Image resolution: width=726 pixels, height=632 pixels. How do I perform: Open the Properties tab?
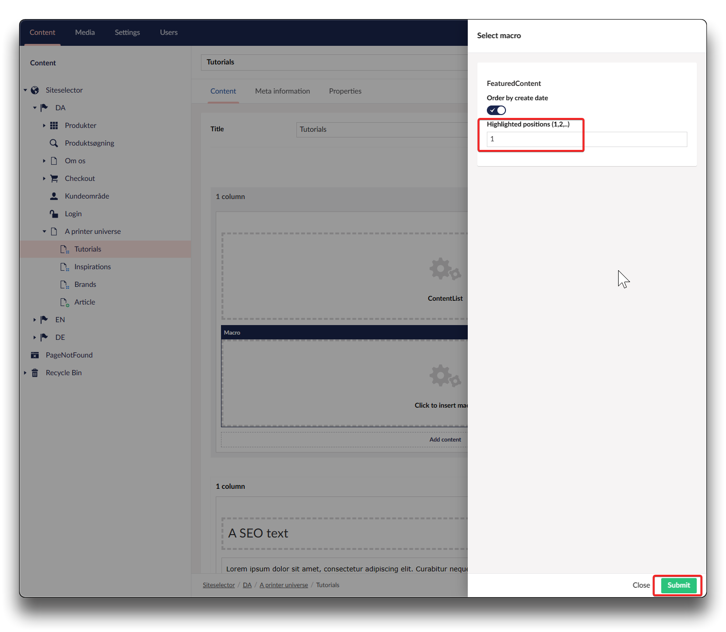345,91
